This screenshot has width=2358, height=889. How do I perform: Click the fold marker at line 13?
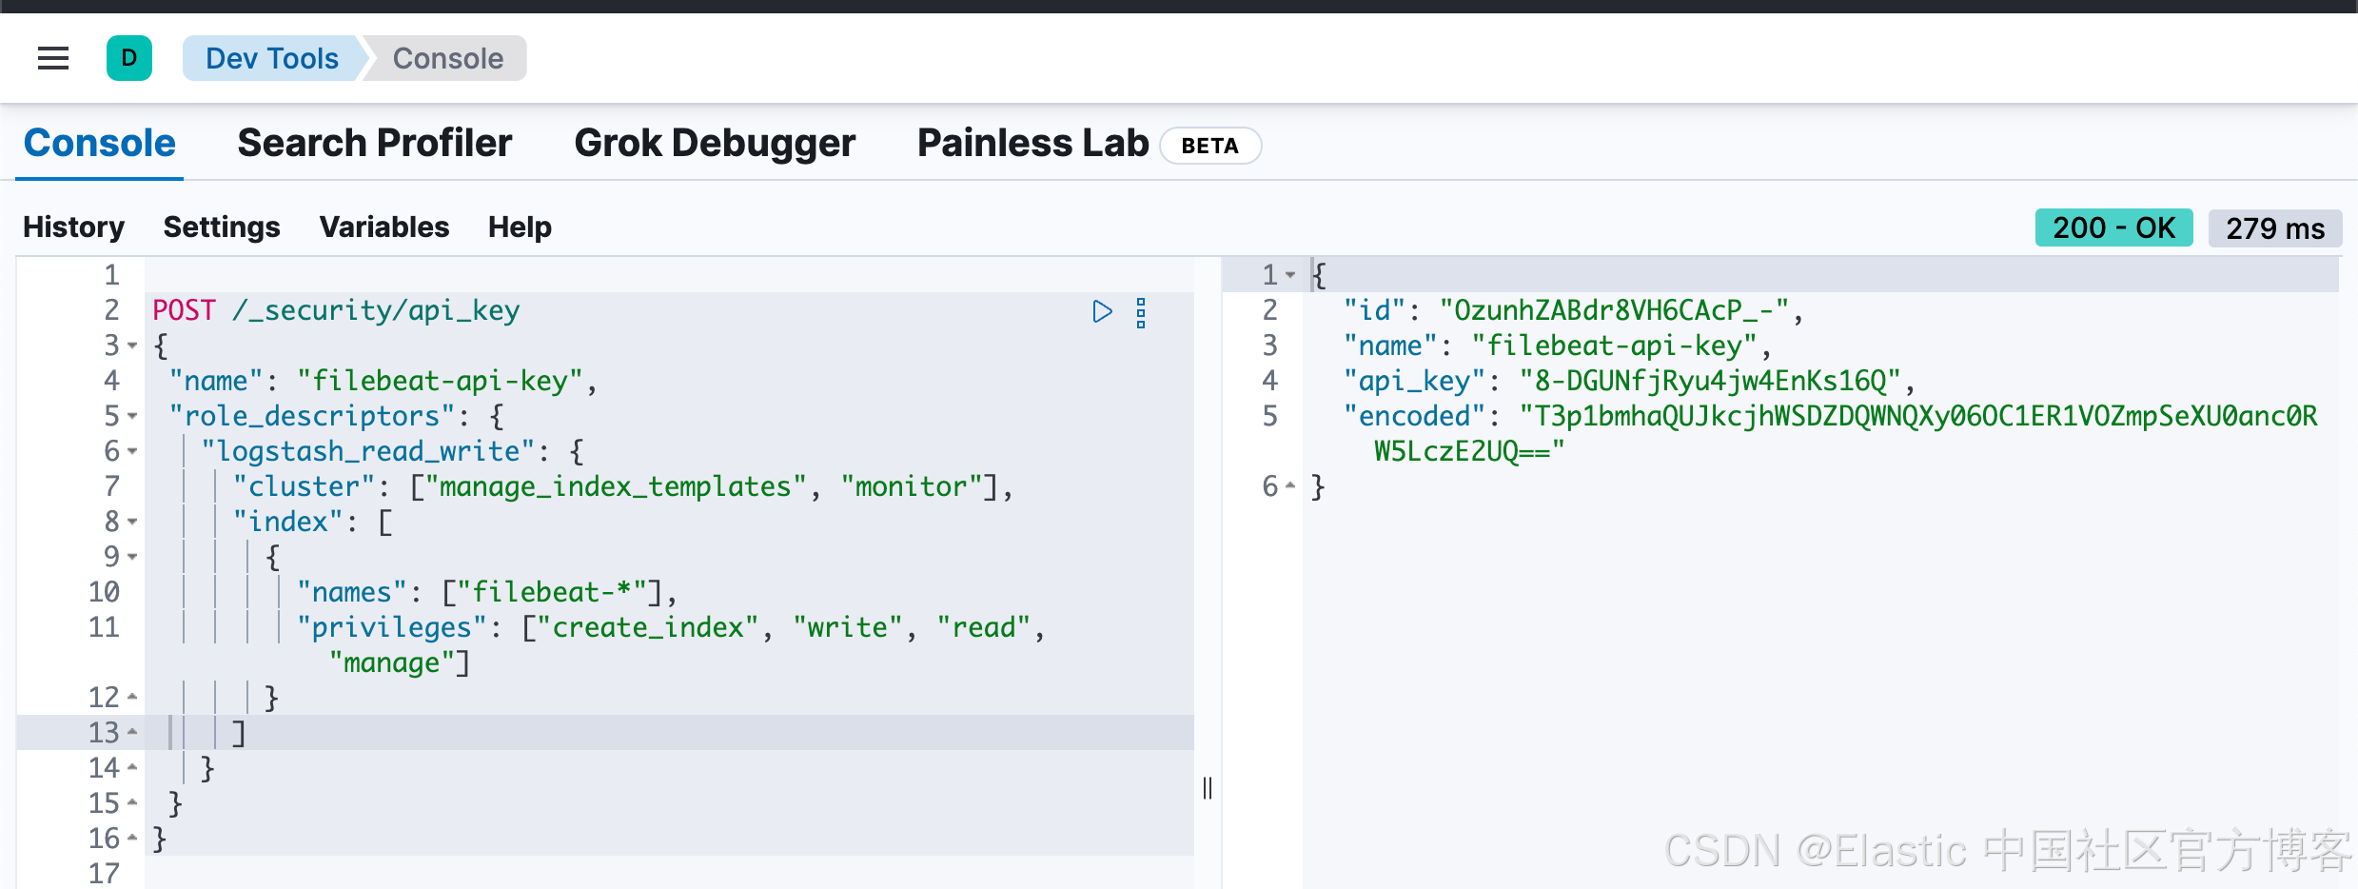pos(132,733)
